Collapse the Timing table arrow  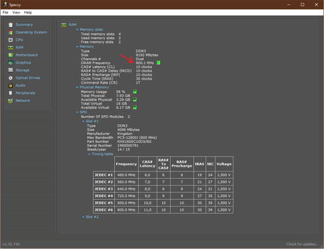click(89, 154)
